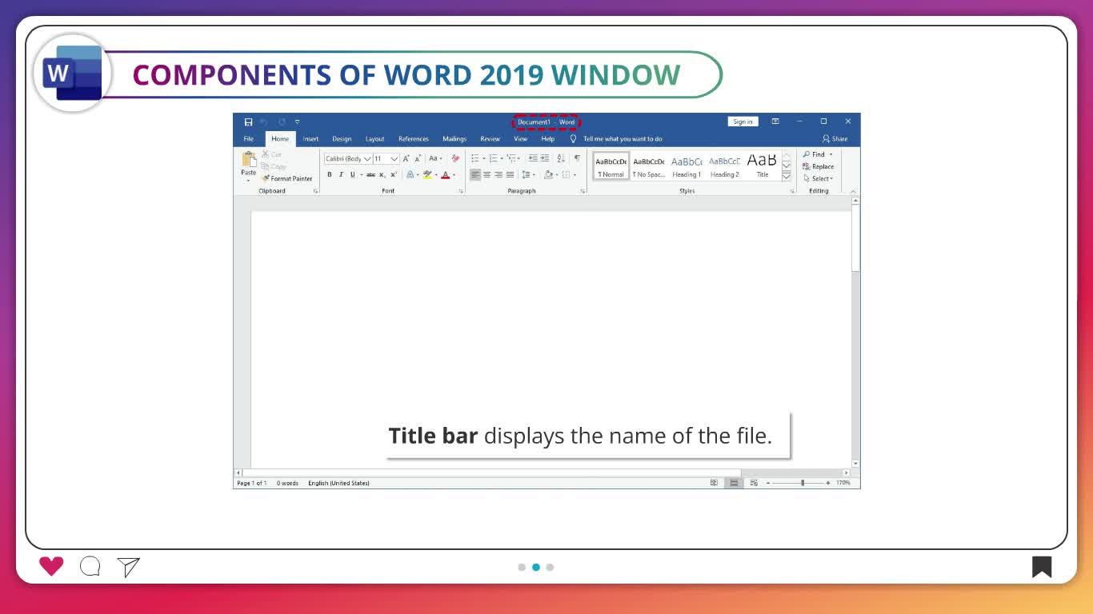Open the Font name combo box
This screenshot has width=1093, height=614.
(x=348, y=159)
